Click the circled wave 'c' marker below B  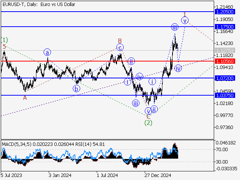tap(120, 48)
